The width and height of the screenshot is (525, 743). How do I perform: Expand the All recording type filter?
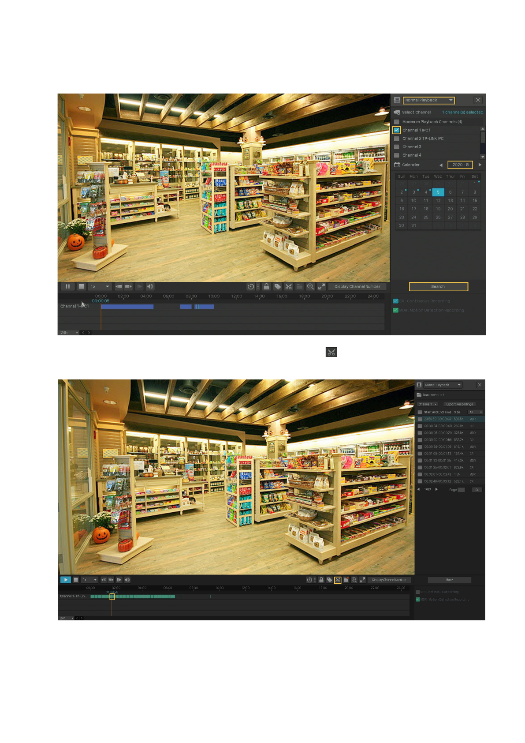click(x=475, y=412)
